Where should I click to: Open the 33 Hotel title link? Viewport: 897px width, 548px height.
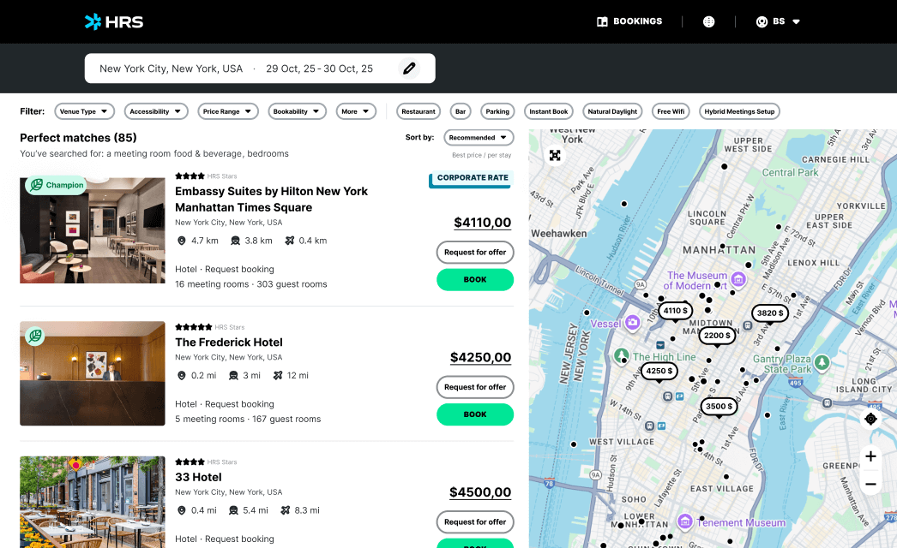[198, 477]
